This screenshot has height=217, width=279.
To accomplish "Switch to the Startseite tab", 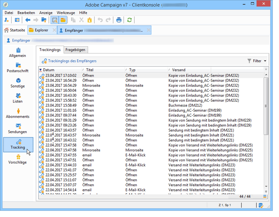I will point(15,30).
